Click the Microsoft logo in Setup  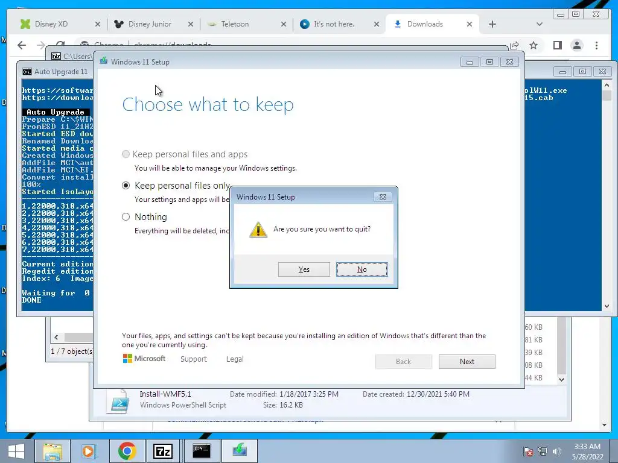[144, 358]
